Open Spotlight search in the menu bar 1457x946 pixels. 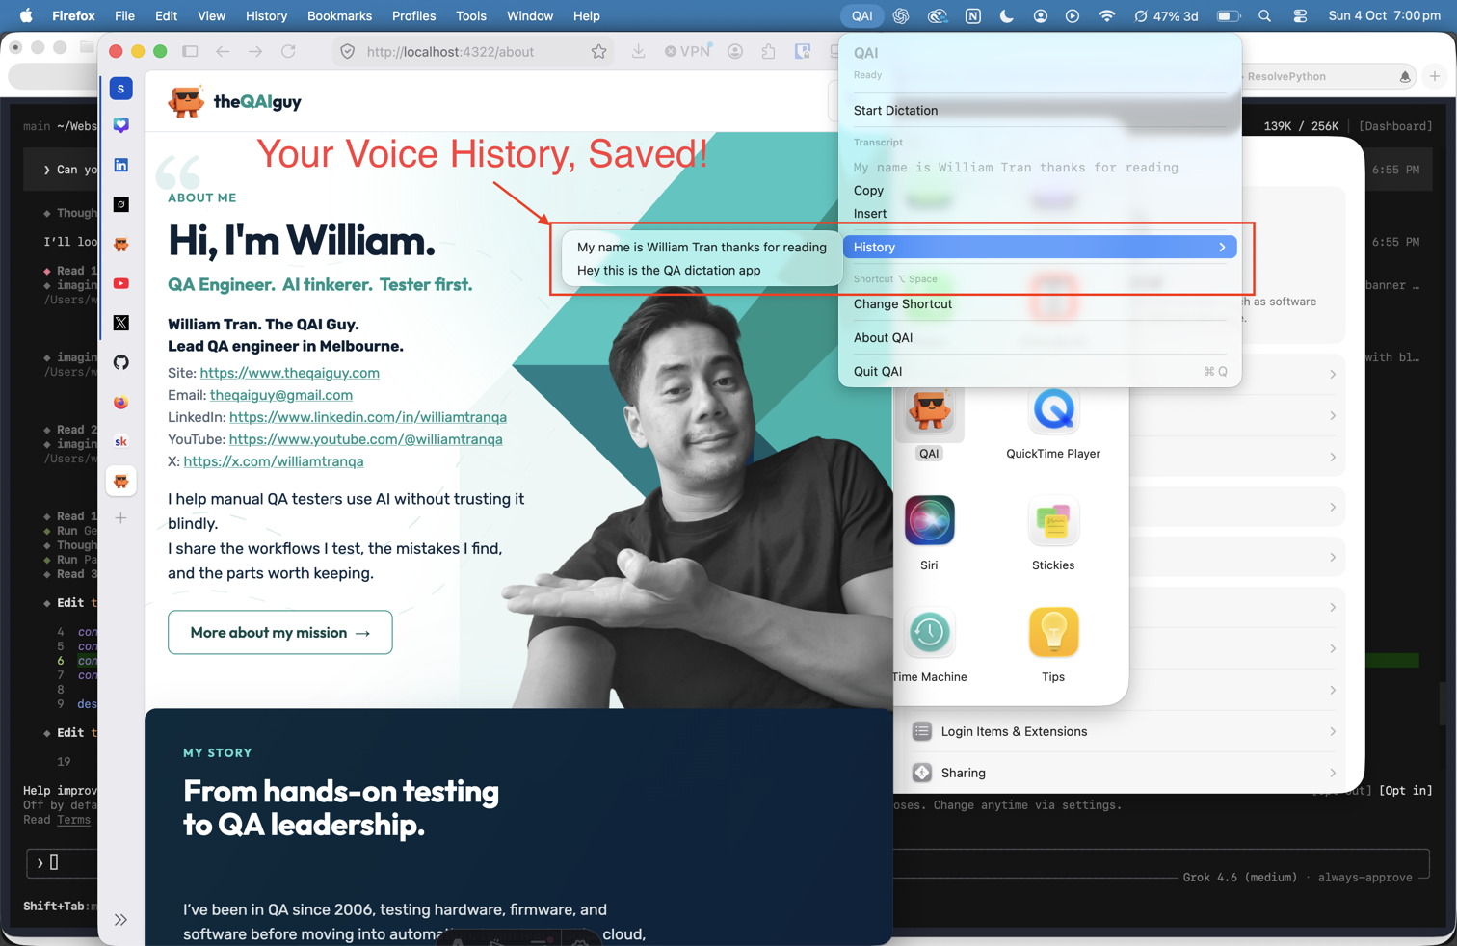click(x=1264, y=15)
